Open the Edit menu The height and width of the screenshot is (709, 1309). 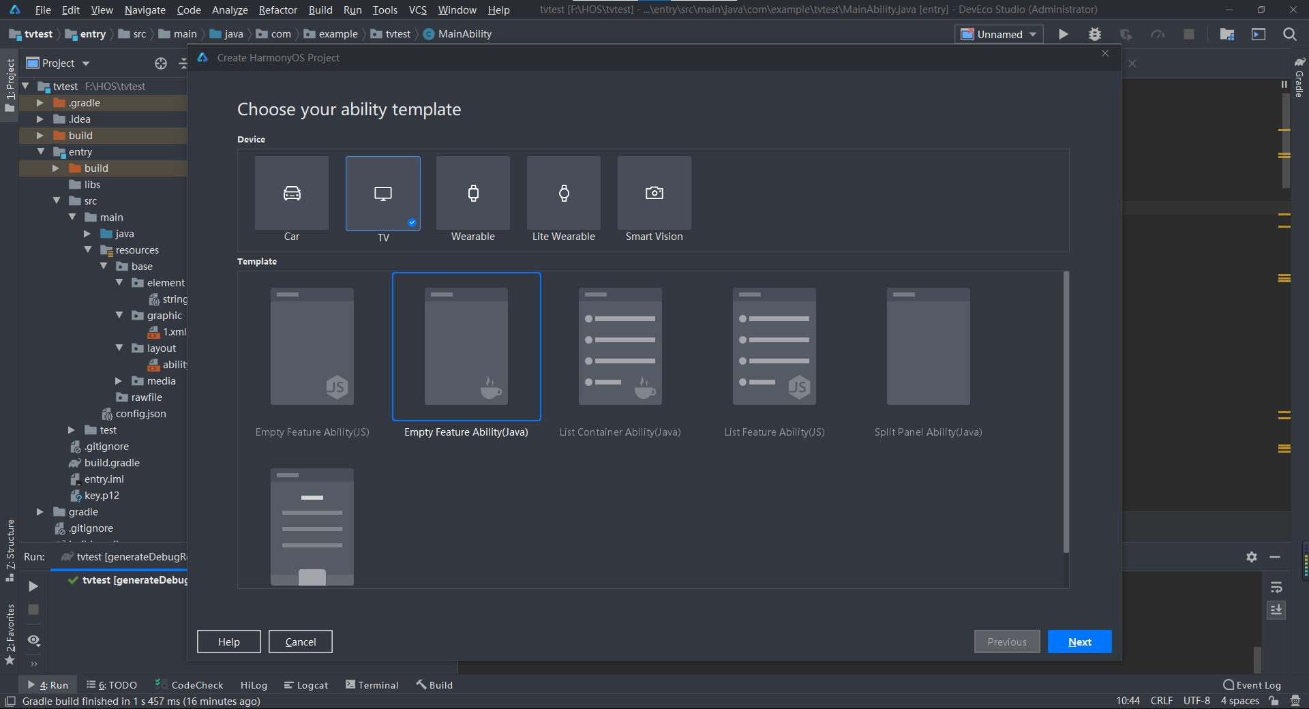coord(71,10)
